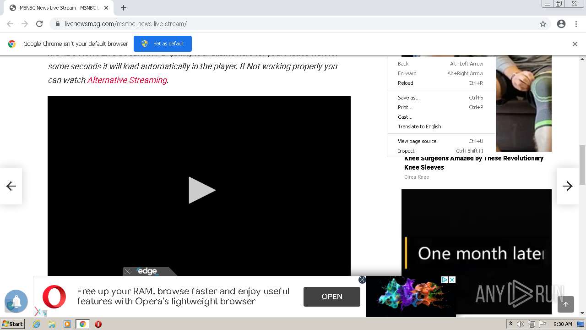586x330 pixels.
Task: Choose Reload from context menu
Action: click(441, 83)
